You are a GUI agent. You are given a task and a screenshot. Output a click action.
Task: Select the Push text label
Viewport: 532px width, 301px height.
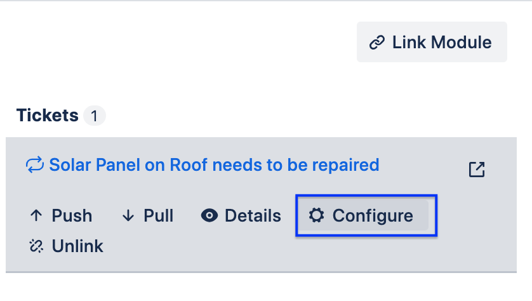click(72, 216)
